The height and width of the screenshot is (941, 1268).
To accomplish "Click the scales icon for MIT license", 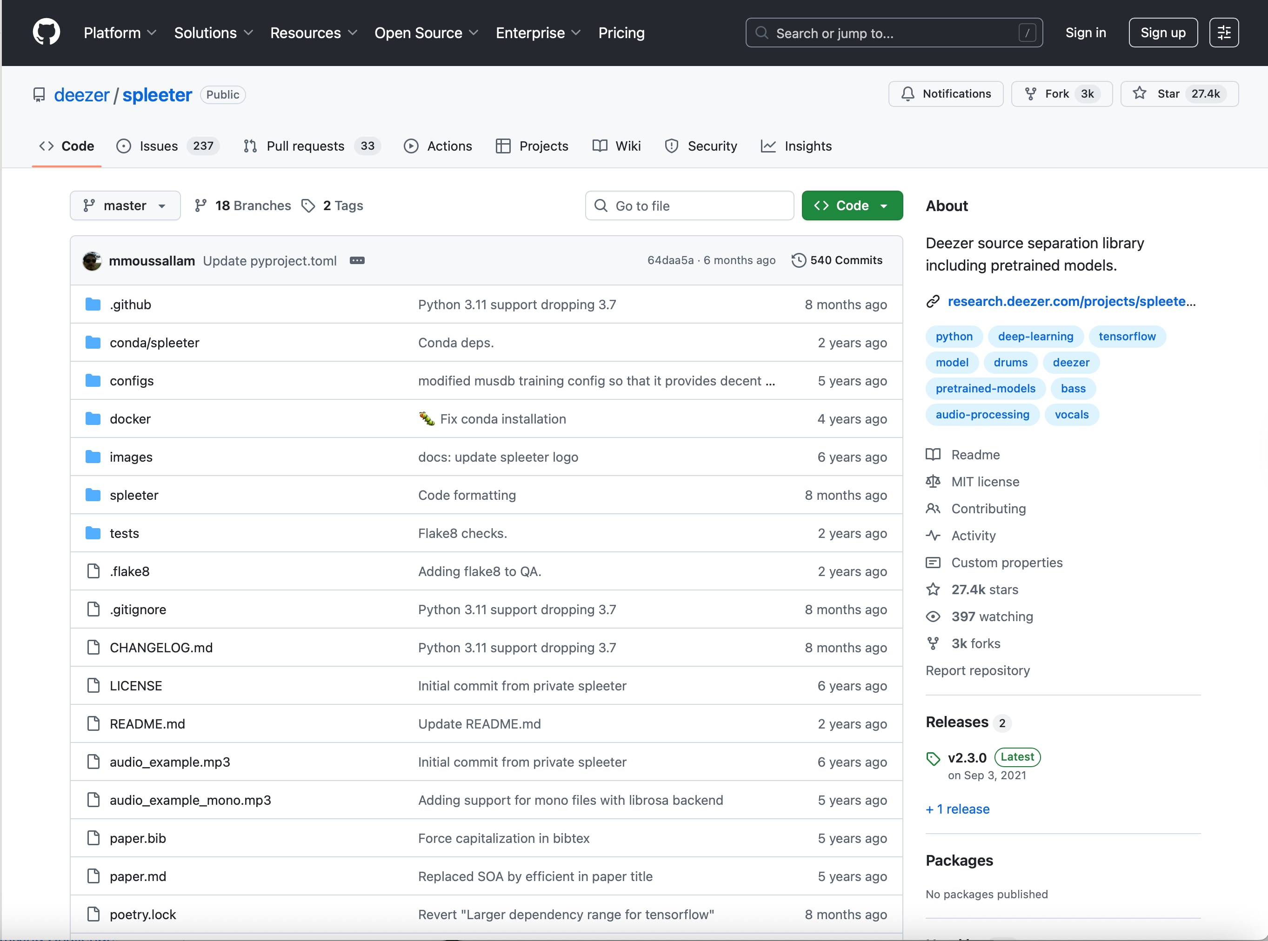I will (933, 481).
